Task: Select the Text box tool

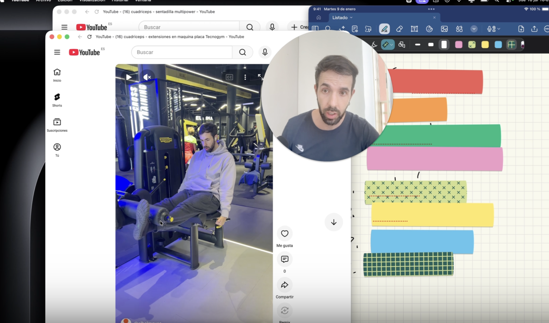Action: pos(414,29)
